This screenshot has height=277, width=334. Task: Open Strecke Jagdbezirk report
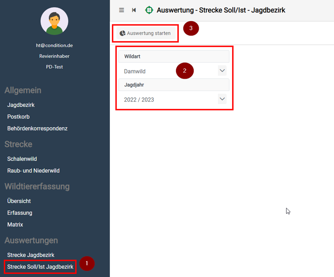[31, 255]
